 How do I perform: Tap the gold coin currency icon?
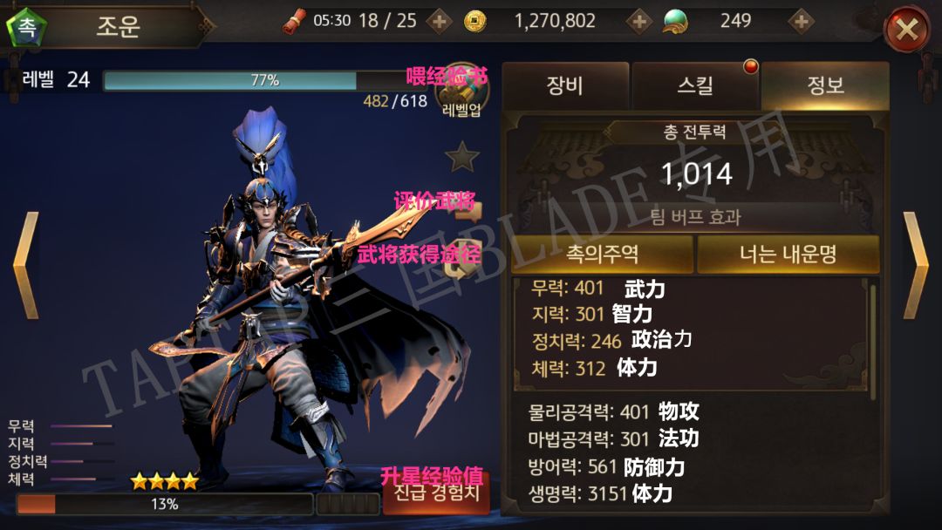tap(474, 22)
